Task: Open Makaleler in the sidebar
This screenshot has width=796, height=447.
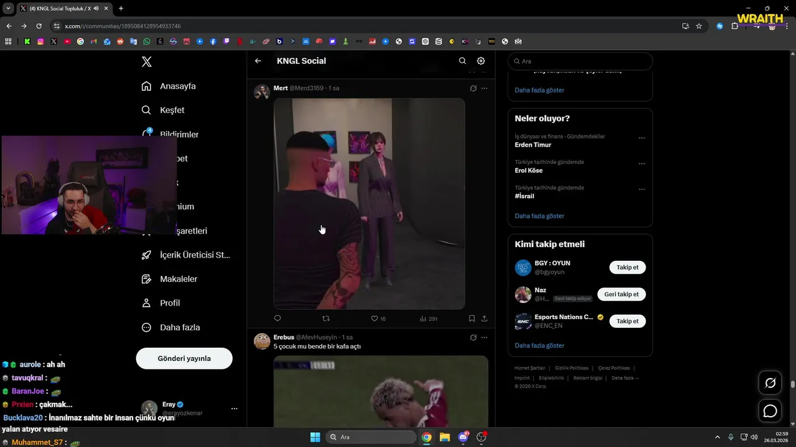Action: click(169, 279)
